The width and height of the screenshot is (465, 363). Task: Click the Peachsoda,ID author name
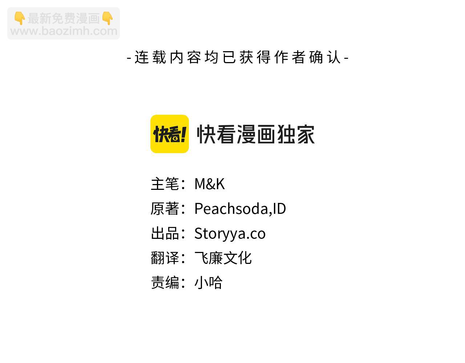point(240,209)
